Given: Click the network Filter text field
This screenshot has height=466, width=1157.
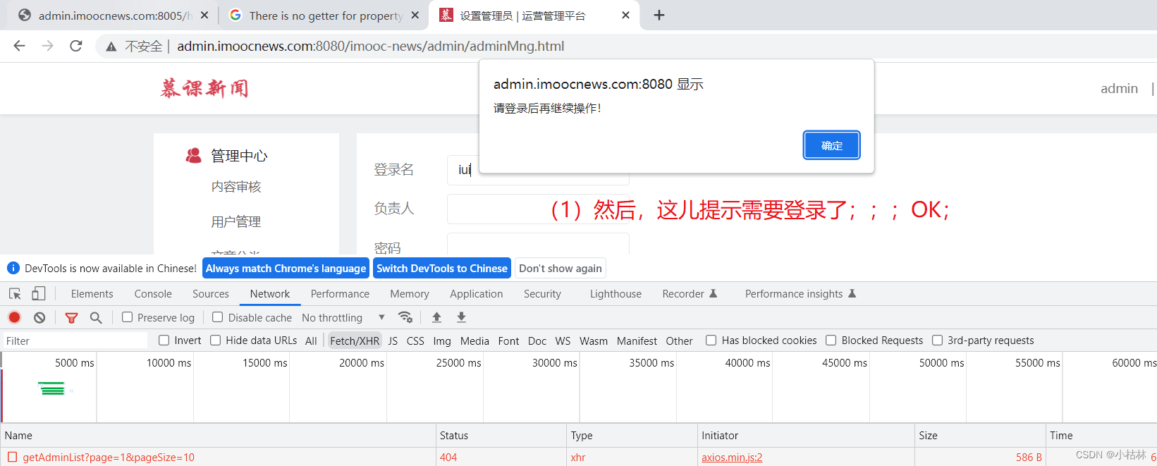Looking at the screenshot, I should point(74,341).
